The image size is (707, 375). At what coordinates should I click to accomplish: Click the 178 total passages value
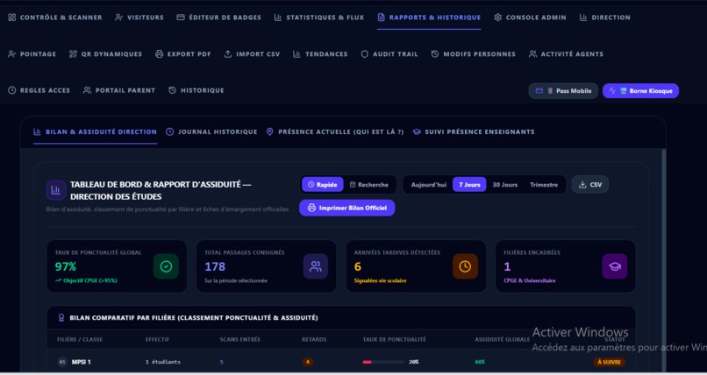215,267
